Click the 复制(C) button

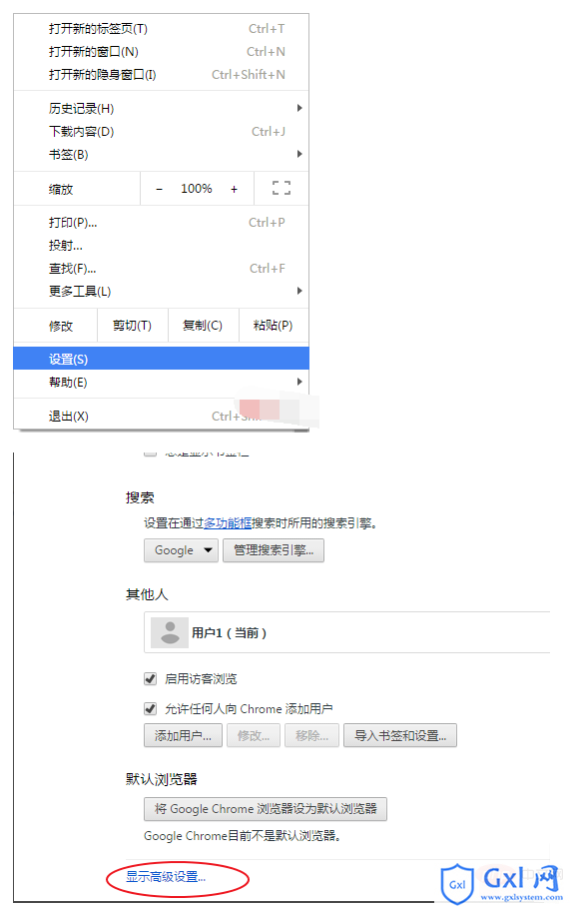coord(203,326)
